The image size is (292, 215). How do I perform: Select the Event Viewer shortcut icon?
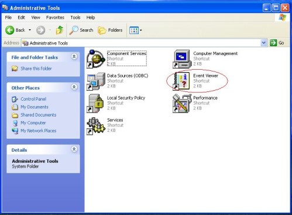tap(181, 81)
